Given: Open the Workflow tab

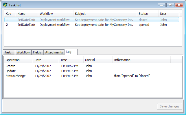Looking at the screenshot, I should coord(23,52).
